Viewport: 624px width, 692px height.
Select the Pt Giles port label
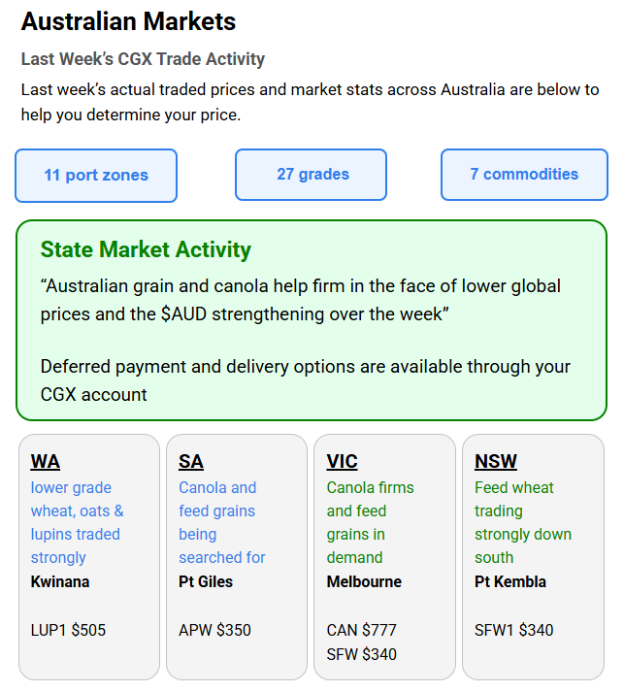click(x=206, y=582)
